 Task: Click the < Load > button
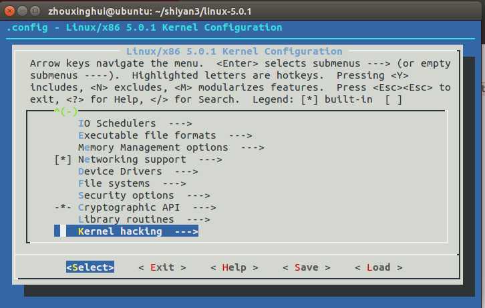click(378, 267)
